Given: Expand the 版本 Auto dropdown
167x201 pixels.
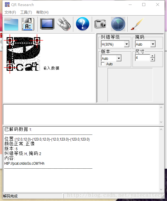Looking at the screenshot, I should 119,58.
